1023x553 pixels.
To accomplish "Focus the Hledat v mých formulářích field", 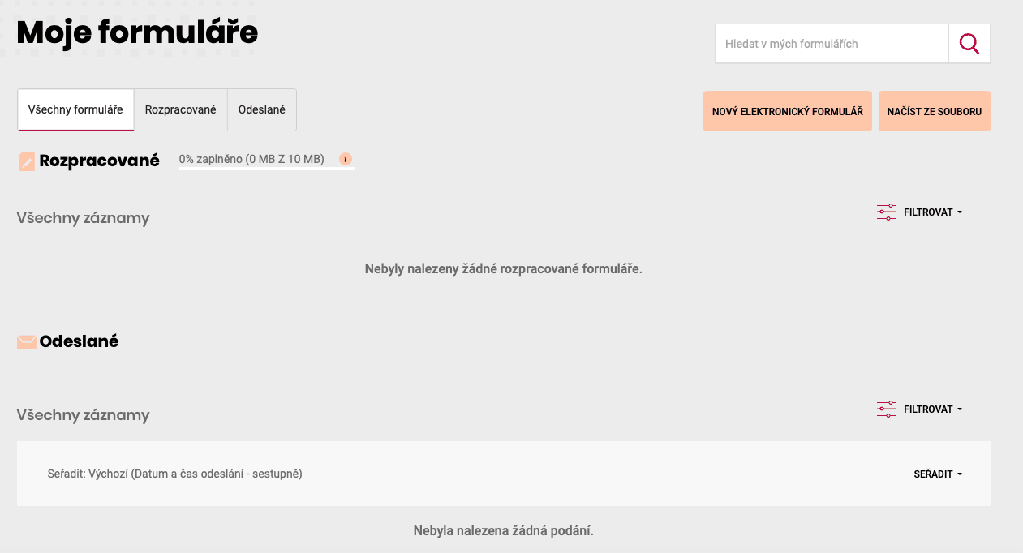I will coord(831,44).
